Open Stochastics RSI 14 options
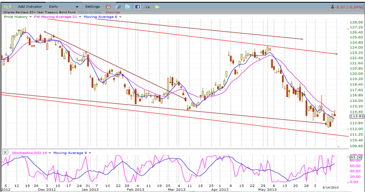The height and width of the screenshot is (196, 365). (x=49, y=152)
